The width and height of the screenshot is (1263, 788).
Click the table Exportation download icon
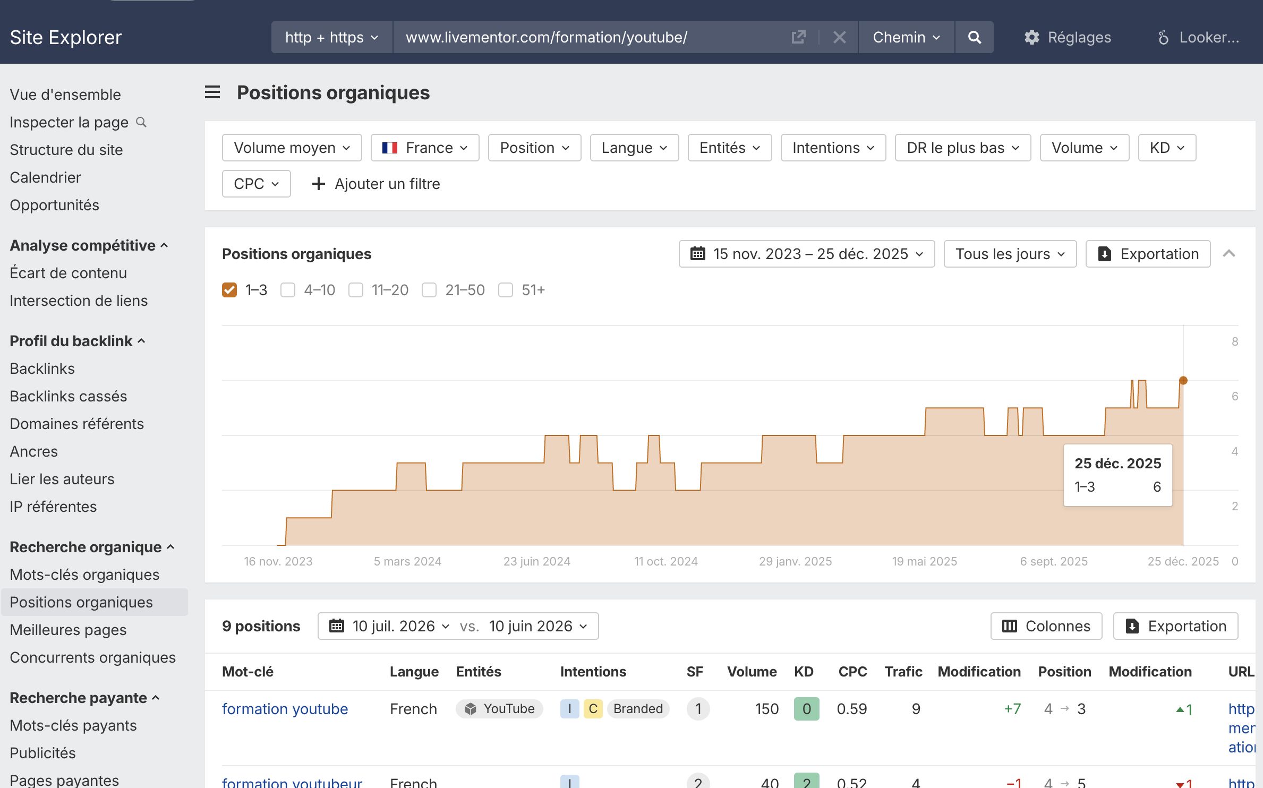coord(1132,626)
